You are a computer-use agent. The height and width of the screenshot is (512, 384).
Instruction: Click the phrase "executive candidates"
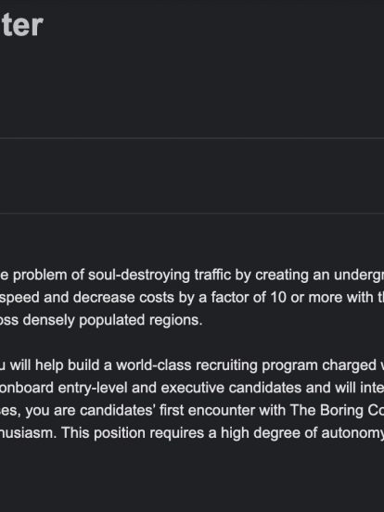[x=232, y=388]
